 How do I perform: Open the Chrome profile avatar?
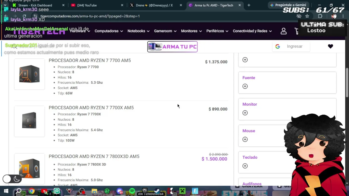(334, 16)
